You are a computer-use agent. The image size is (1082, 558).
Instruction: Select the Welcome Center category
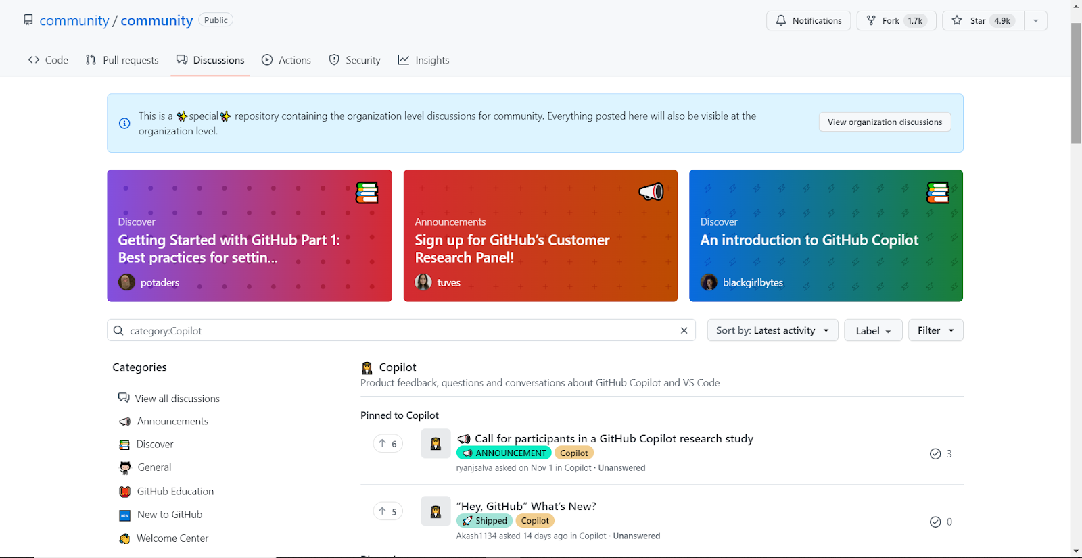[172, 538]
